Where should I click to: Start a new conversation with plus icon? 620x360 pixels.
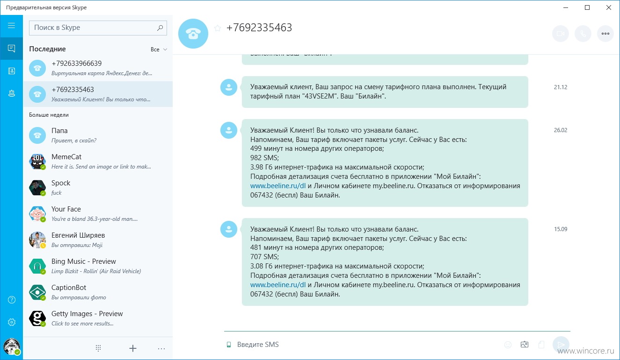click(x=133, y=348)
